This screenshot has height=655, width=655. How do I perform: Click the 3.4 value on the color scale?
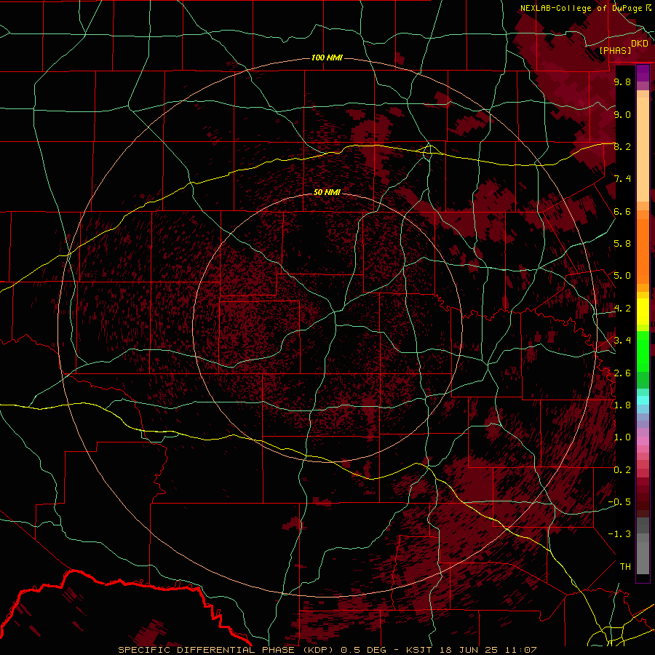point(622,341)
